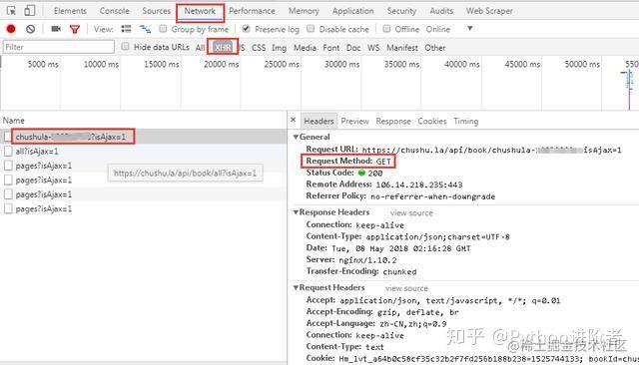Filter requests by XHR type
This screenshot has height=365, width=639.
223,48
